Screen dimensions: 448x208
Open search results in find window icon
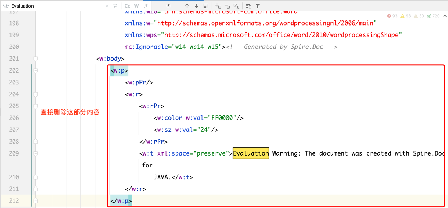tap(206, 6)
